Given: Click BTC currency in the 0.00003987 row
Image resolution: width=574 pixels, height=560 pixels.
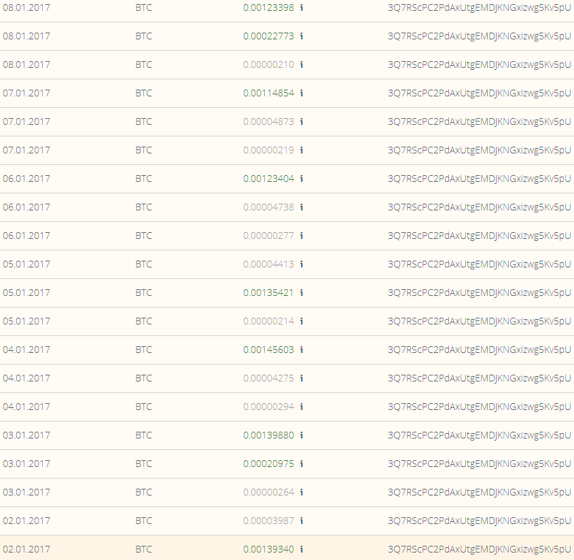Looking at the screenshot, I should tap(143, 521).
